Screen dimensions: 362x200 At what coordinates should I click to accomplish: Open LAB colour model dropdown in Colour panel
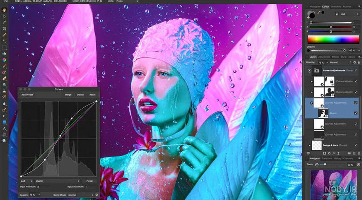(349, 14)
